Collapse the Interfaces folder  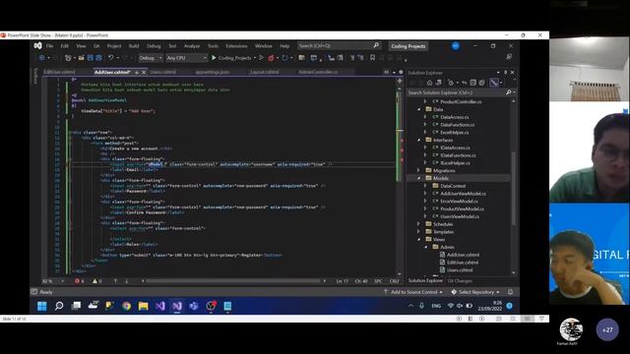coord(418,140)
